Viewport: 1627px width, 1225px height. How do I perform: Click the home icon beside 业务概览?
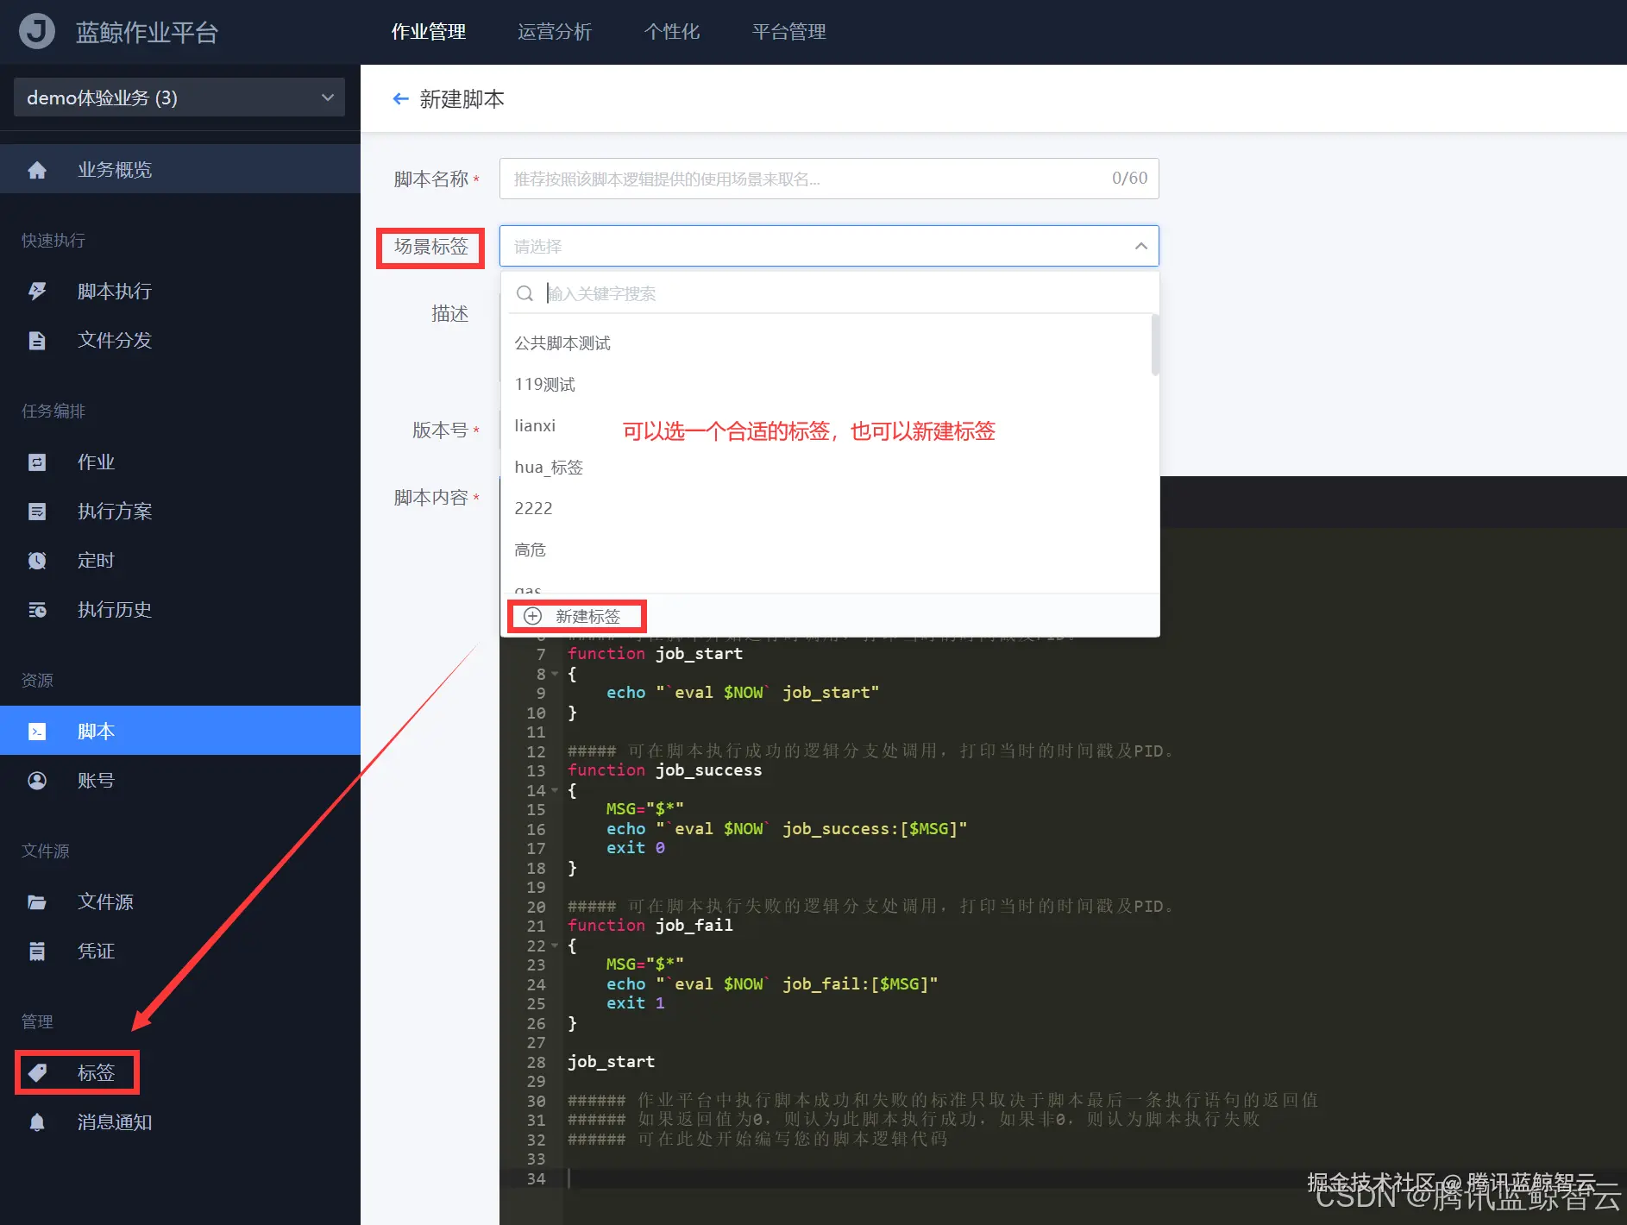click(37, 170)
